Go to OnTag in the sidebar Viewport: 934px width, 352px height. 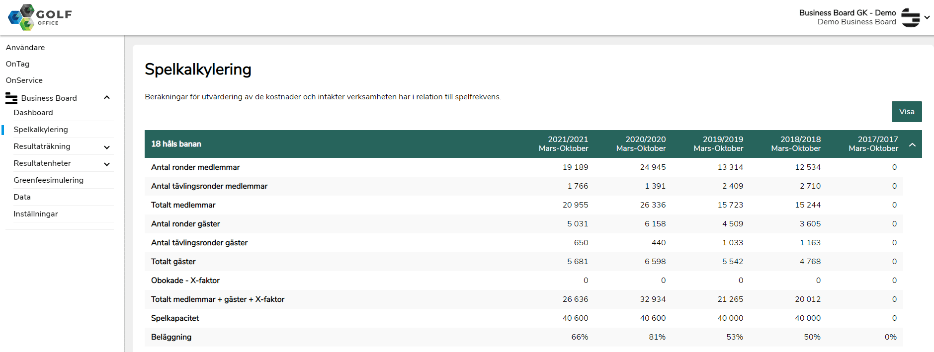point(17,64)
